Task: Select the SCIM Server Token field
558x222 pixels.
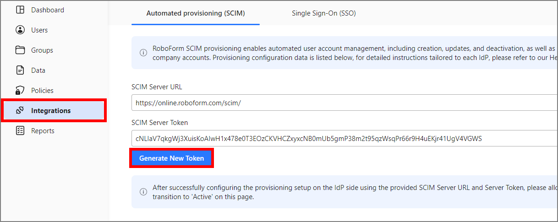Action: pyautogui.click(x=344, y=138)
